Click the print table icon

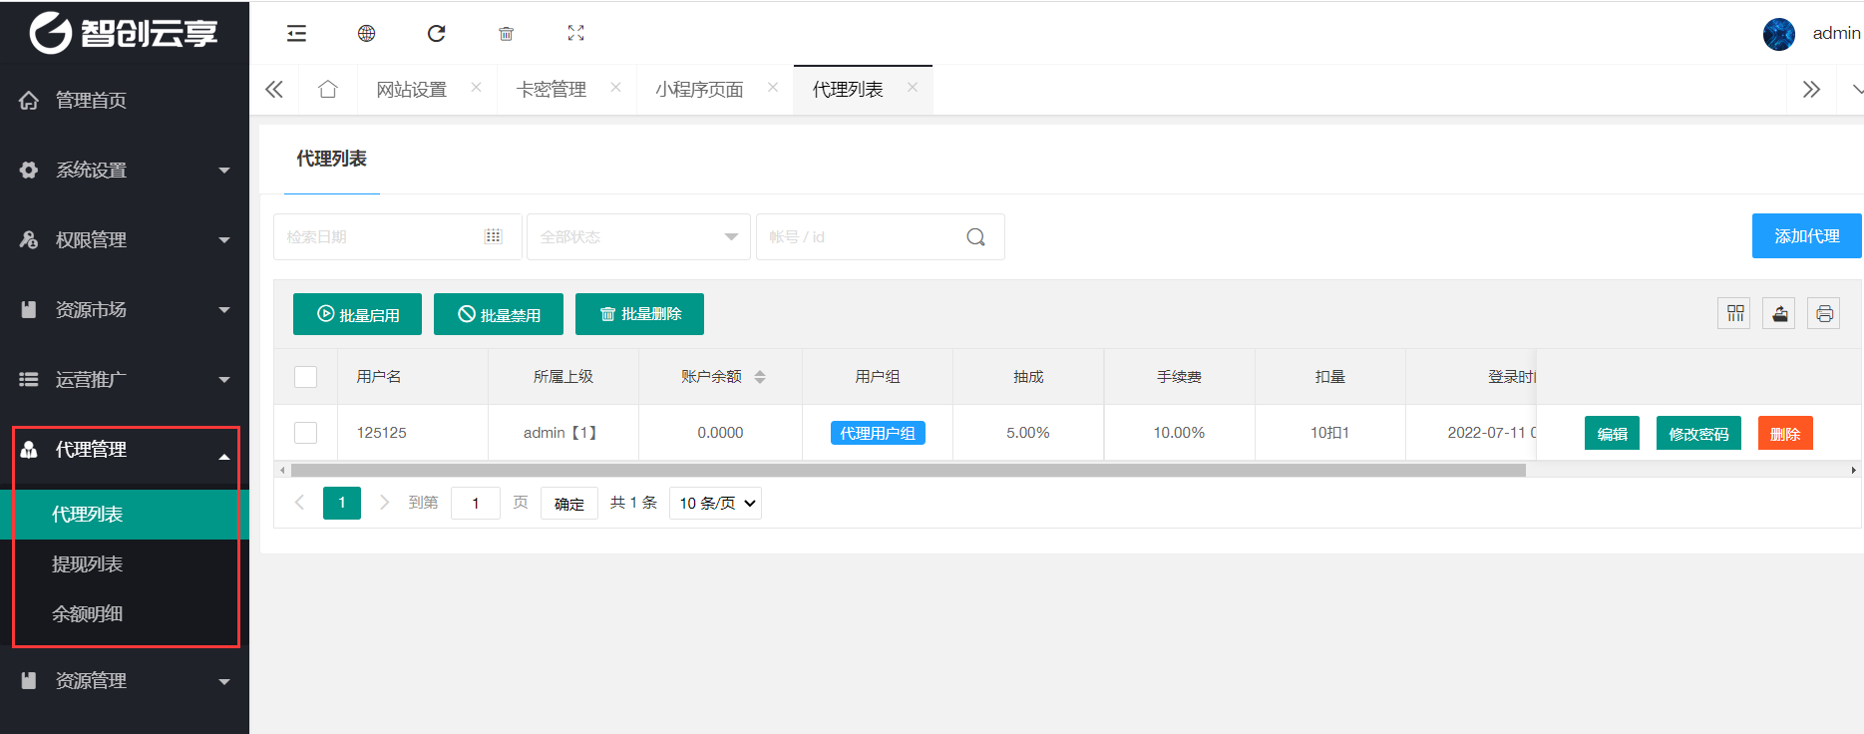pyautogui.click(x=1824, y=313)
